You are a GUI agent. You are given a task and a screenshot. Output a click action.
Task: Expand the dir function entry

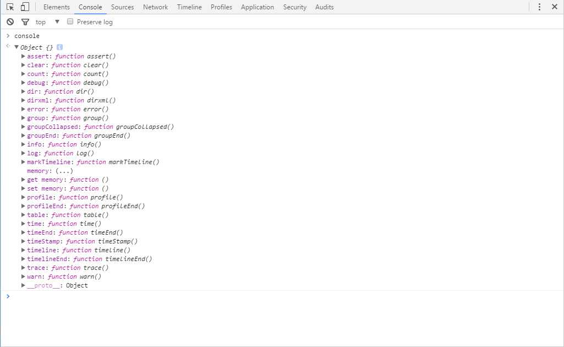23,91
